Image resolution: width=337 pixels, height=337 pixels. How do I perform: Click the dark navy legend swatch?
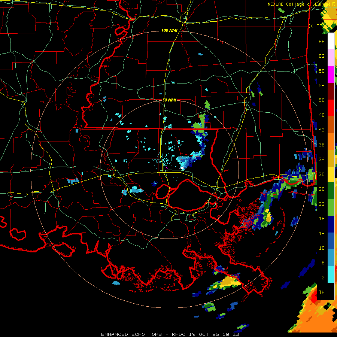pyautogui.click(x=331, y=224)
